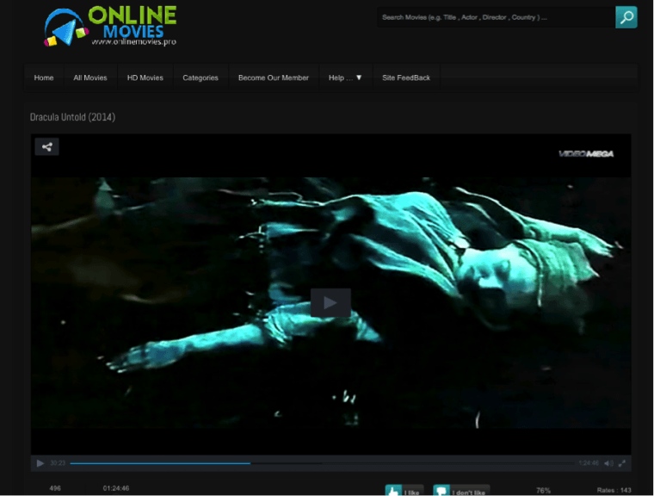Play video from the control bar
The height and width of the screenshot is (496, 654).
pyautogui.click(x=40, y=463)
